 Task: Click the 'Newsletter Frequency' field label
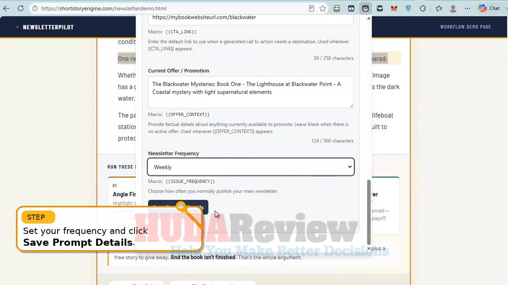(x=173, y=153)
